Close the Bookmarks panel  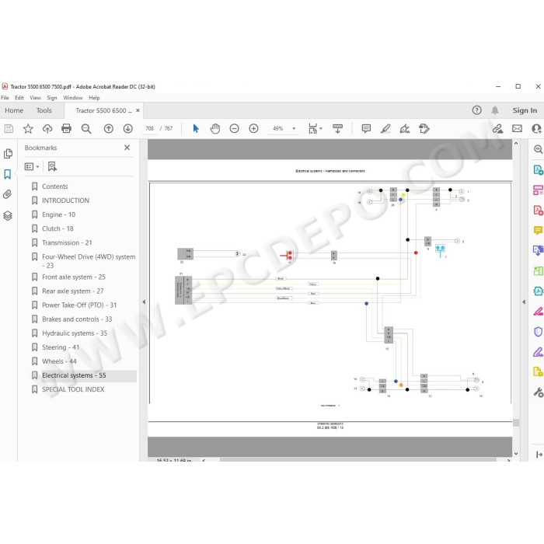[127, 148]
